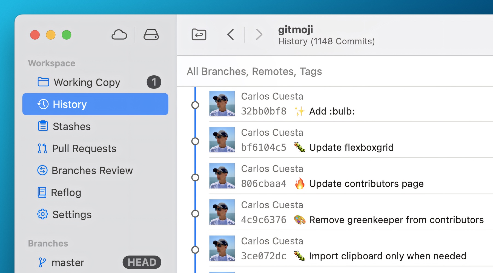Open the Stashes clipboard icon
The height and width of the screenshot is (273, 493).
pyautogui.click(x=43, y=126)
